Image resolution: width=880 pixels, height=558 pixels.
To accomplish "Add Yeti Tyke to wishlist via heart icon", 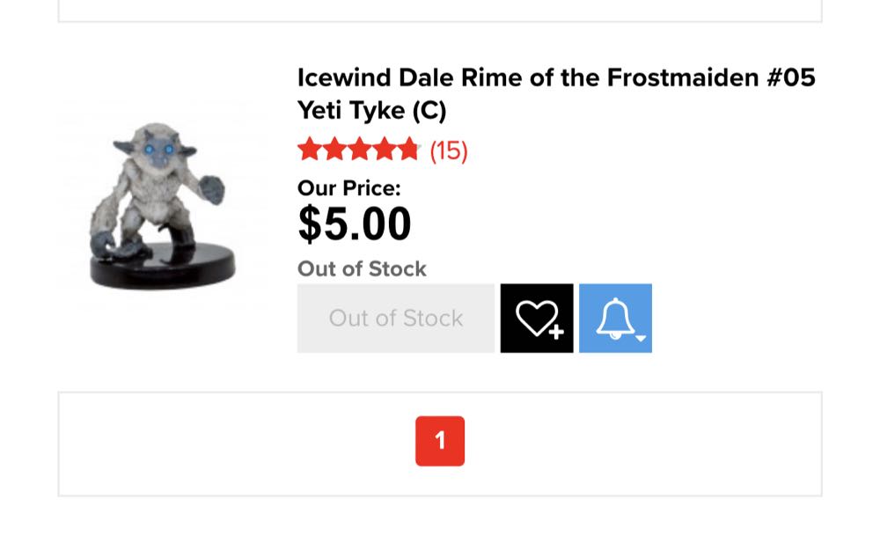I will (536, 318).
